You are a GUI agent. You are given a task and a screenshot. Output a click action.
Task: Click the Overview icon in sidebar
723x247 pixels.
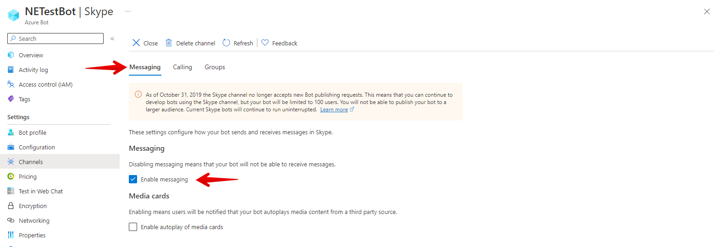coord(11,55)
